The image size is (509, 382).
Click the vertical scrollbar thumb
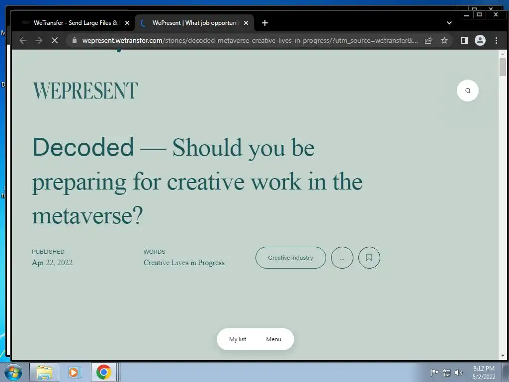tap(503, 67)
